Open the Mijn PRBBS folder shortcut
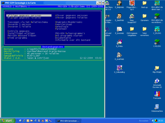 (157, 69)
